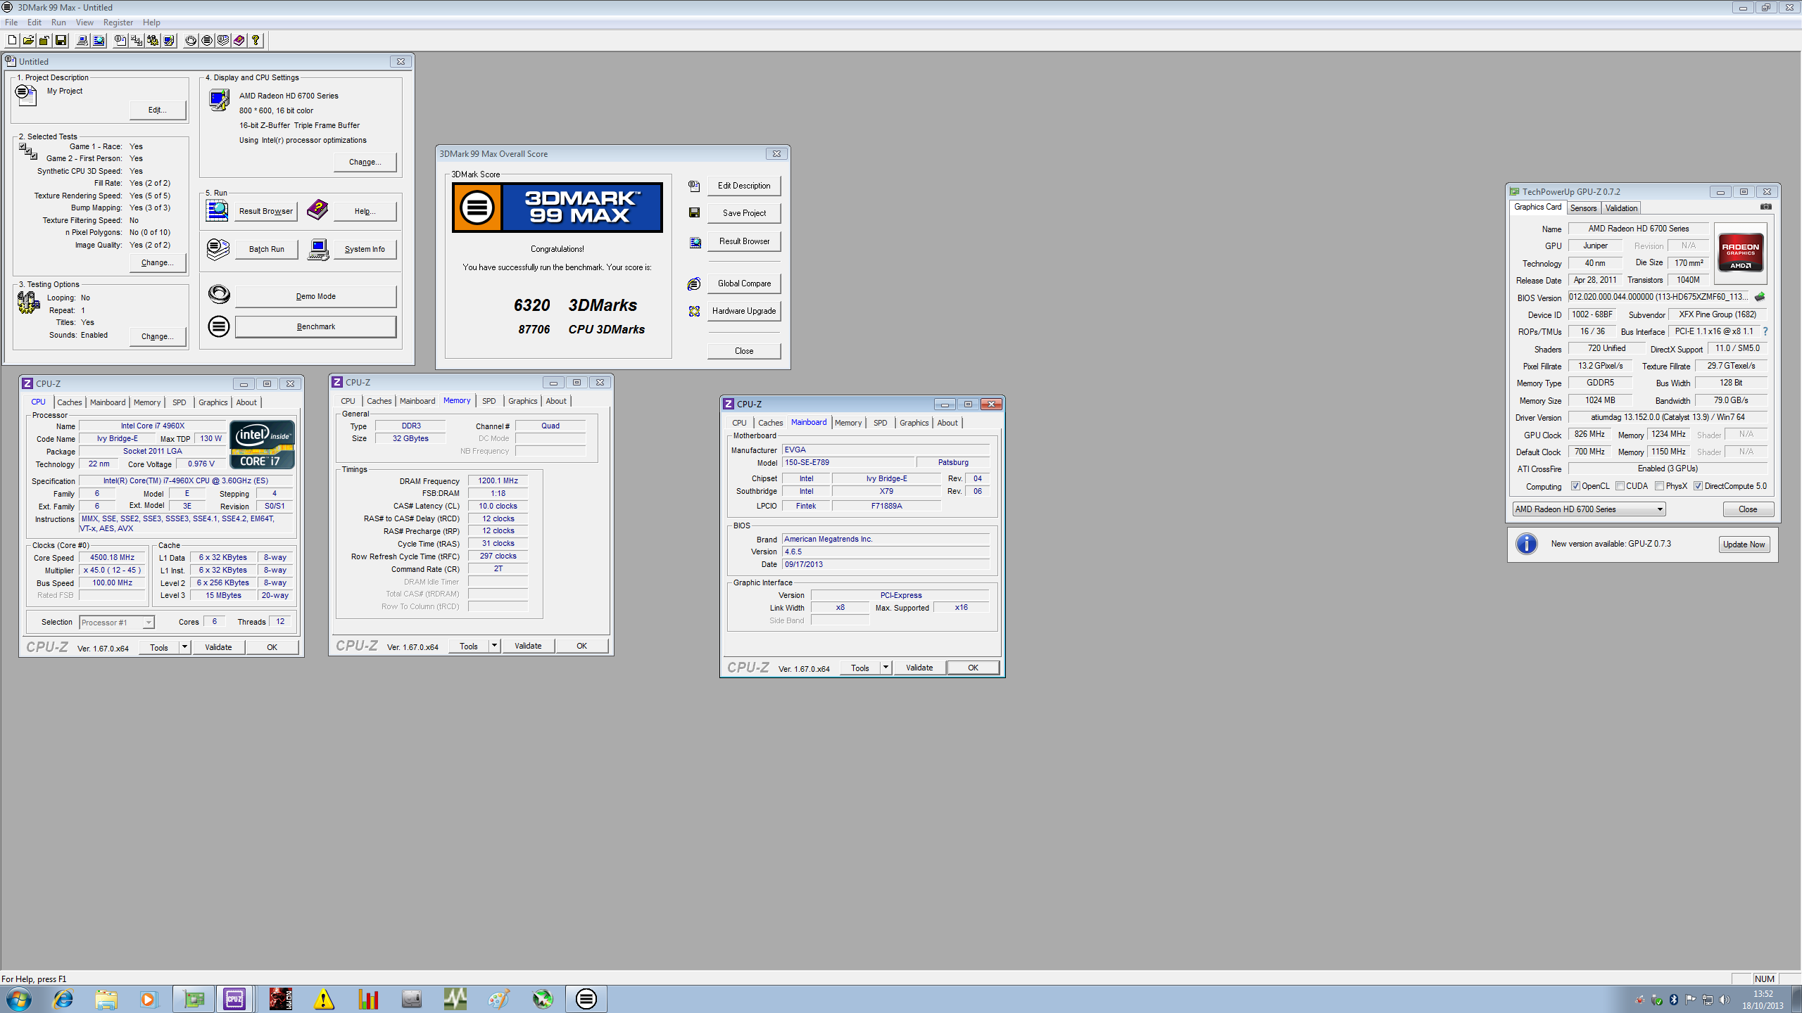Click the GPU-Z taskbar icon
Screen dimensions: 1802x1013
[x=194, y=998]
